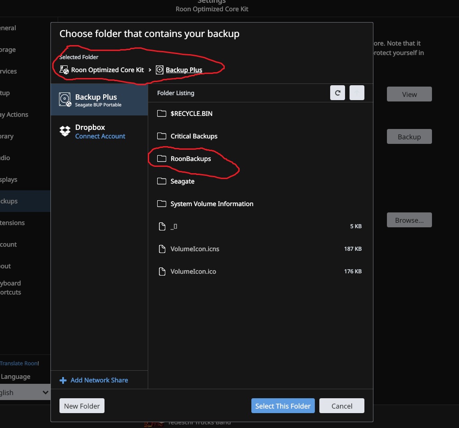Click the VolumeIcon.ico file icon
The height and width of the screenshot is (428, 459).
pyautogui.click(x=162, y=272)
